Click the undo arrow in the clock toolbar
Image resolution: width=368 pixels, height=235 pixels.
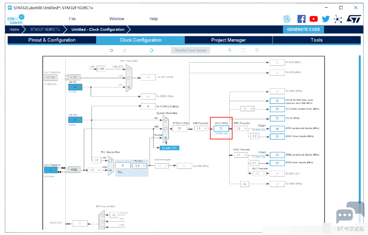click(112, 50)
